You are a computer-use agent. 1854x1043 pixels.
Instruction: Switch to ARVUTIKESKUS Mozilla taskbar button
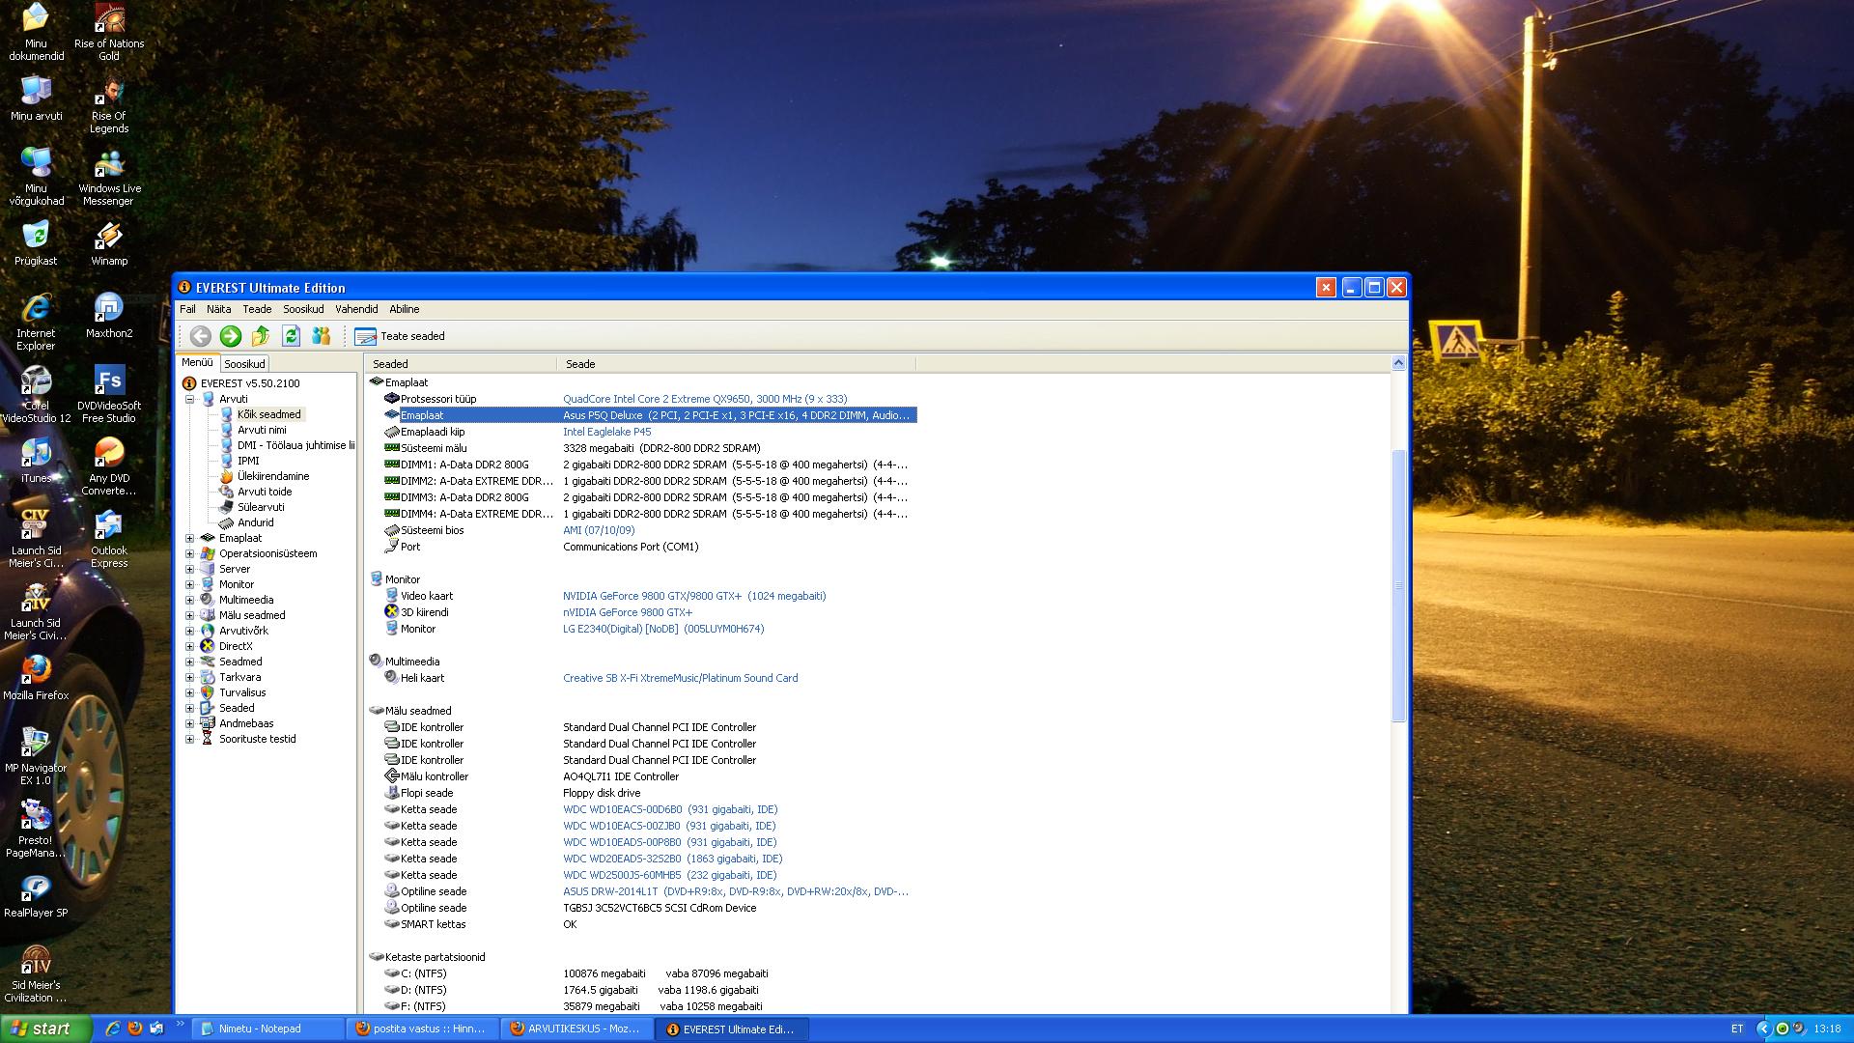click(577, 1029)
